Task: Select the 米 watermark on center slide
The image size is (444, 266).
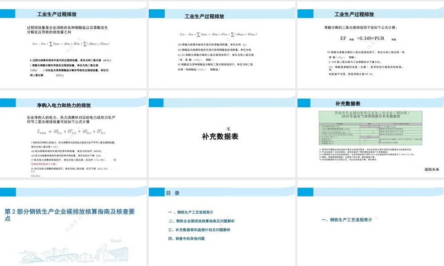Action: tap(228, 128)
